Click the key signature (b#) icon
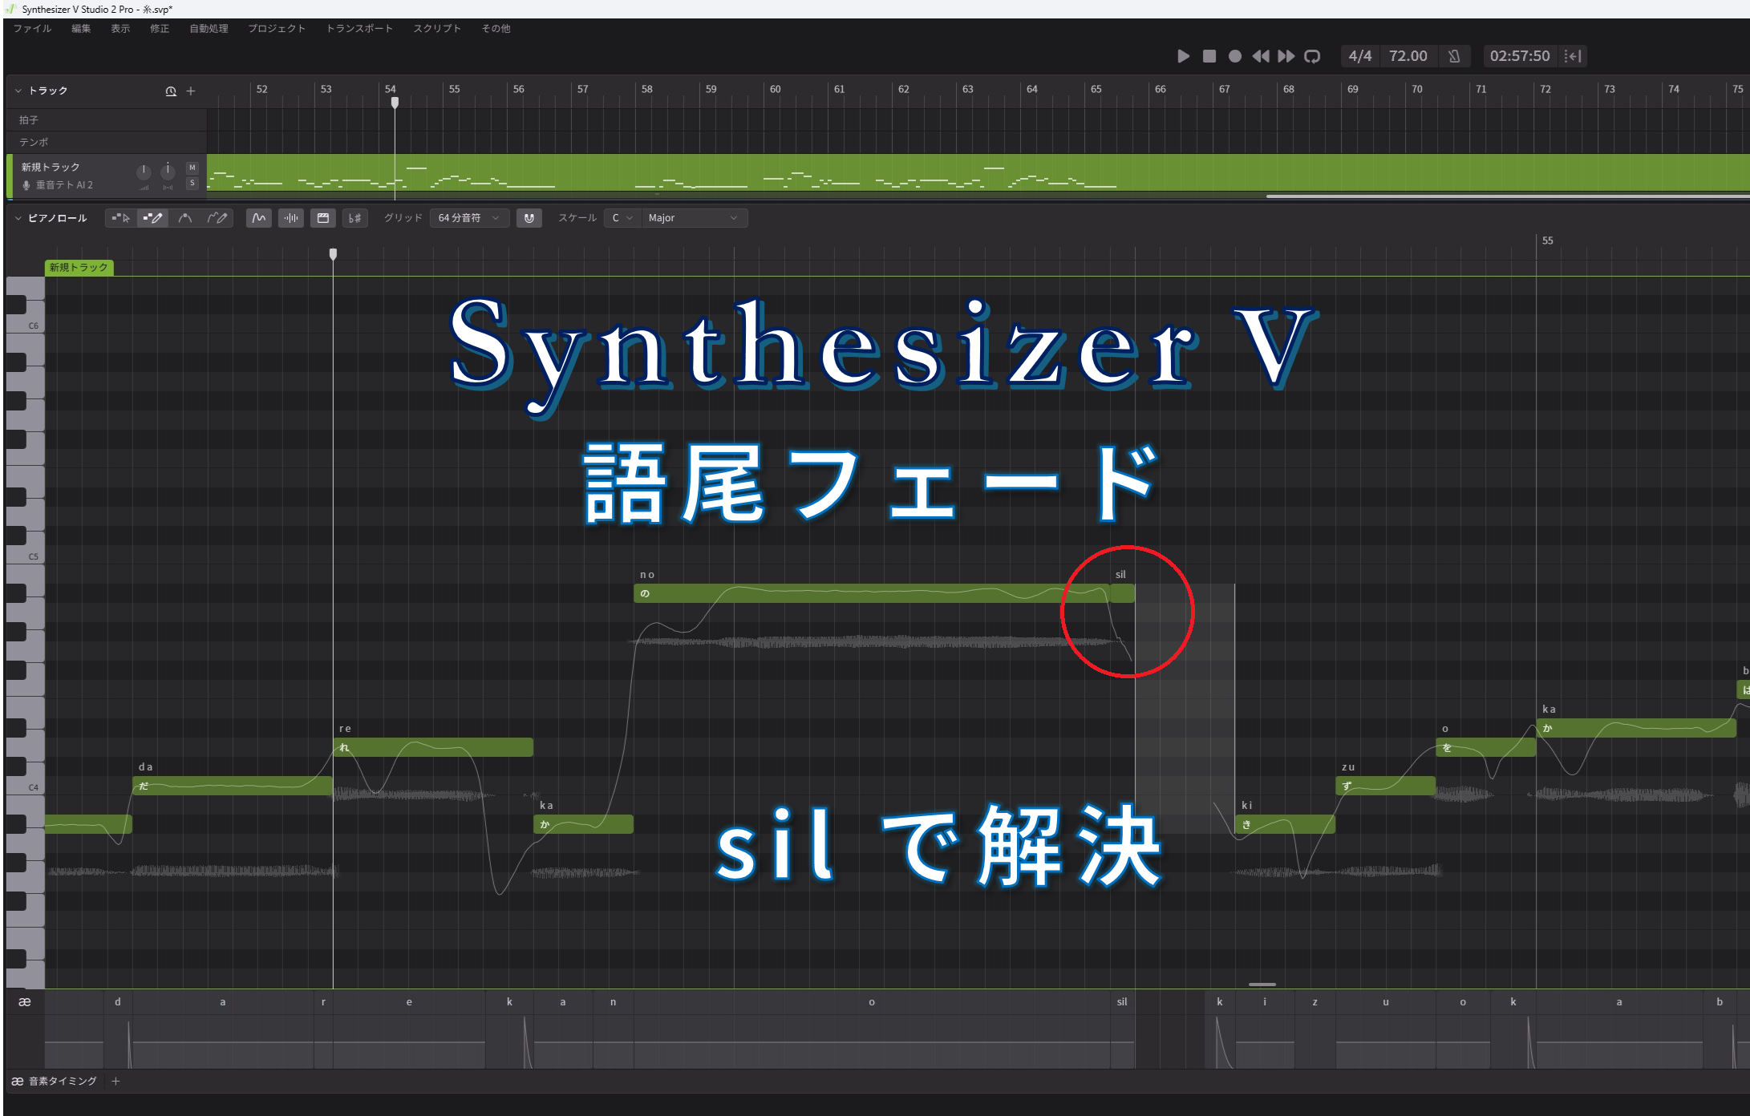The height and width of the screenshot is (1116, 1750). pyautogui.click(x=354, y=217)
